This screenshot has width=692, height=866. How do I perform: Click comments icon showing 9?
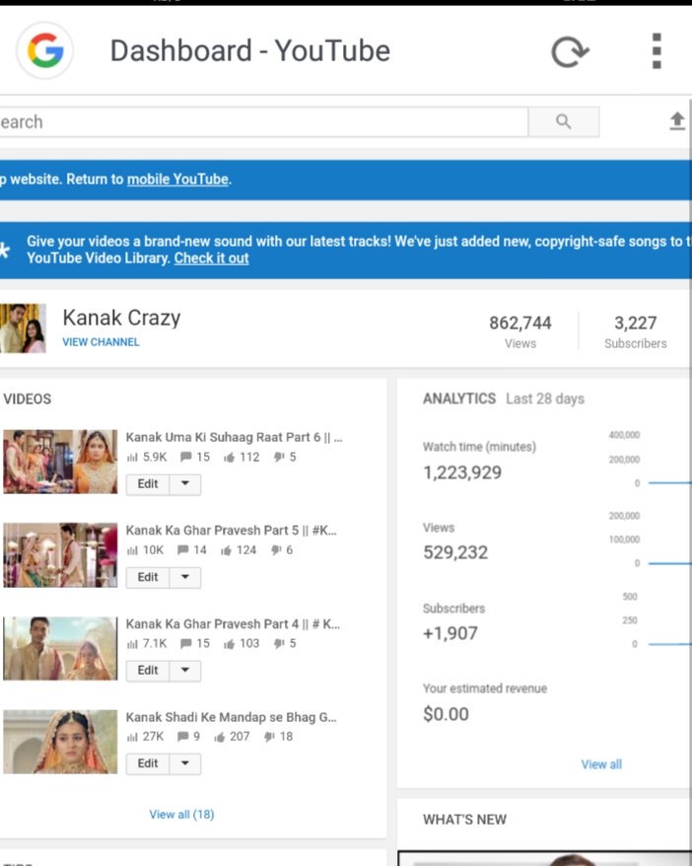(x=183, y=738)
